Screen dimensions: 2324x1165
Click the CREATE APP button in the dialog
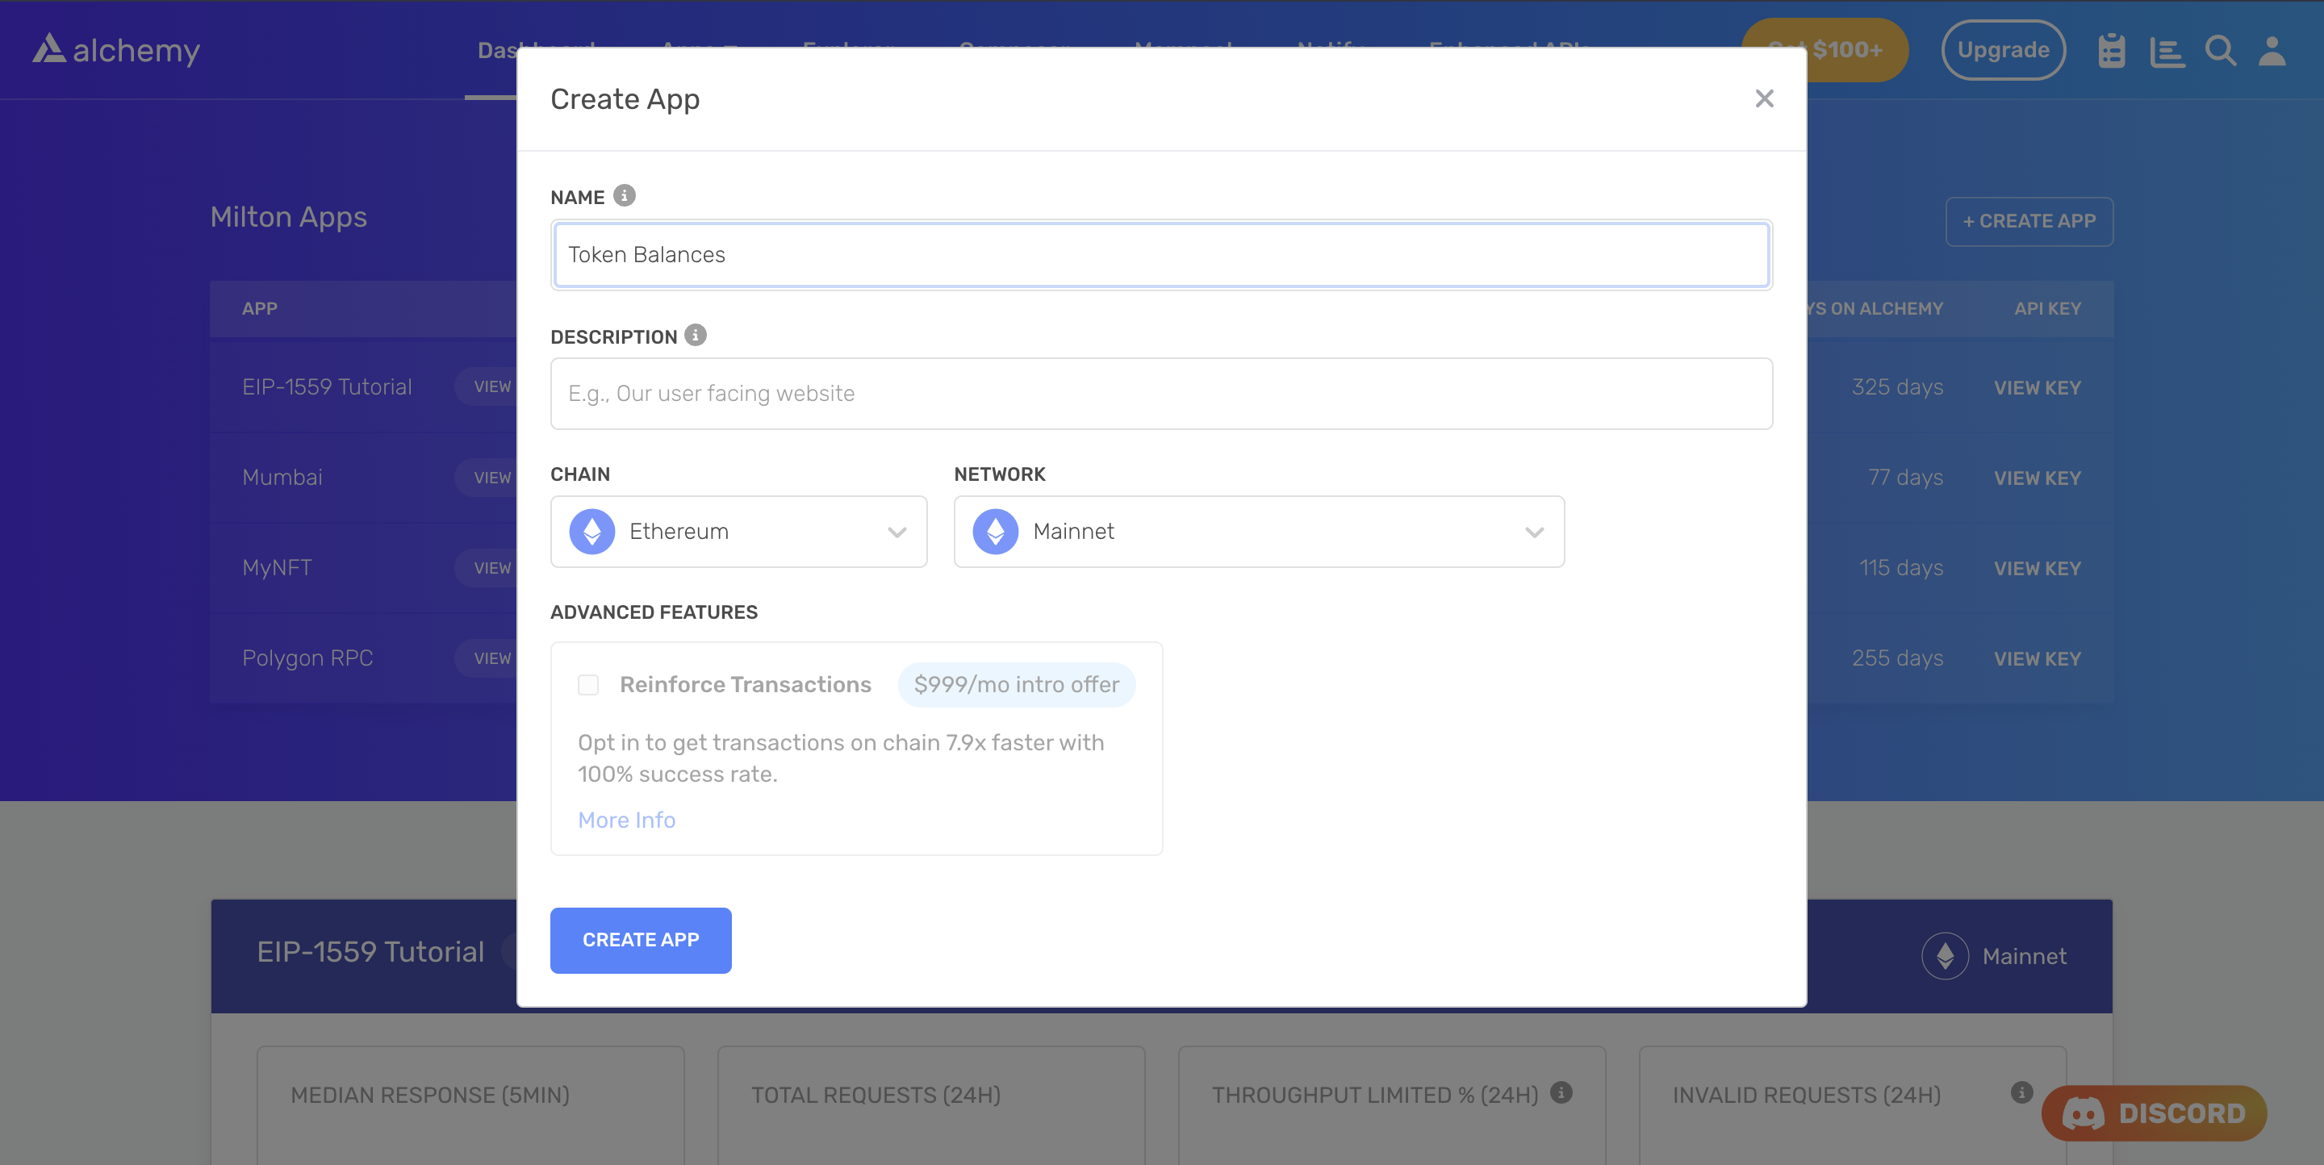click(x=641, y=940)
